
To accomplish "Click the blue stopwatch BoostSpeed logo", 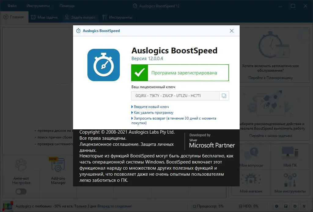I will 104,65.
